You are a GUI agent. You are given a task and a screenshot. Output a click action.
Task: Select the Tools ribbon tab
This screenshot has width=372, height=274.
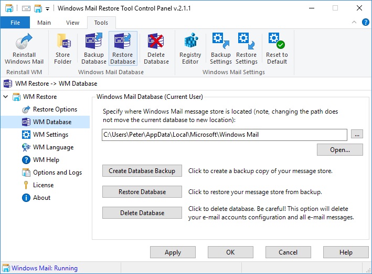click(101, 23)
